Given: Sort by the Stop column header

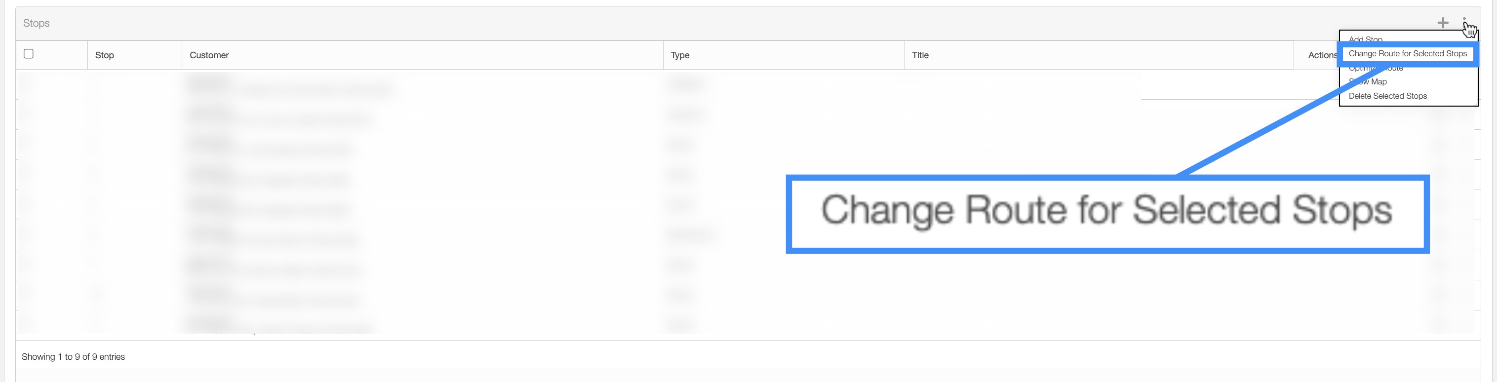Looking at the screenshot, I should coord(105,55).
